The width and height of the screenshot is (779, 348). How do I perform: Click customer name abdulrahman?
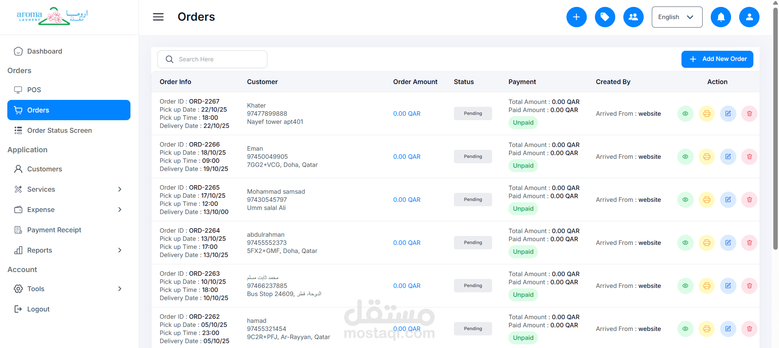266,235
